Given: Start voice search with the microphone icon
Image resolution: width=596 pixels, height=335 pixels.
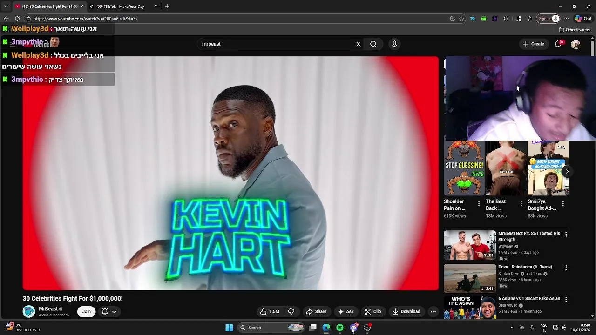Looking at the screenshot, I should (394, 44).
